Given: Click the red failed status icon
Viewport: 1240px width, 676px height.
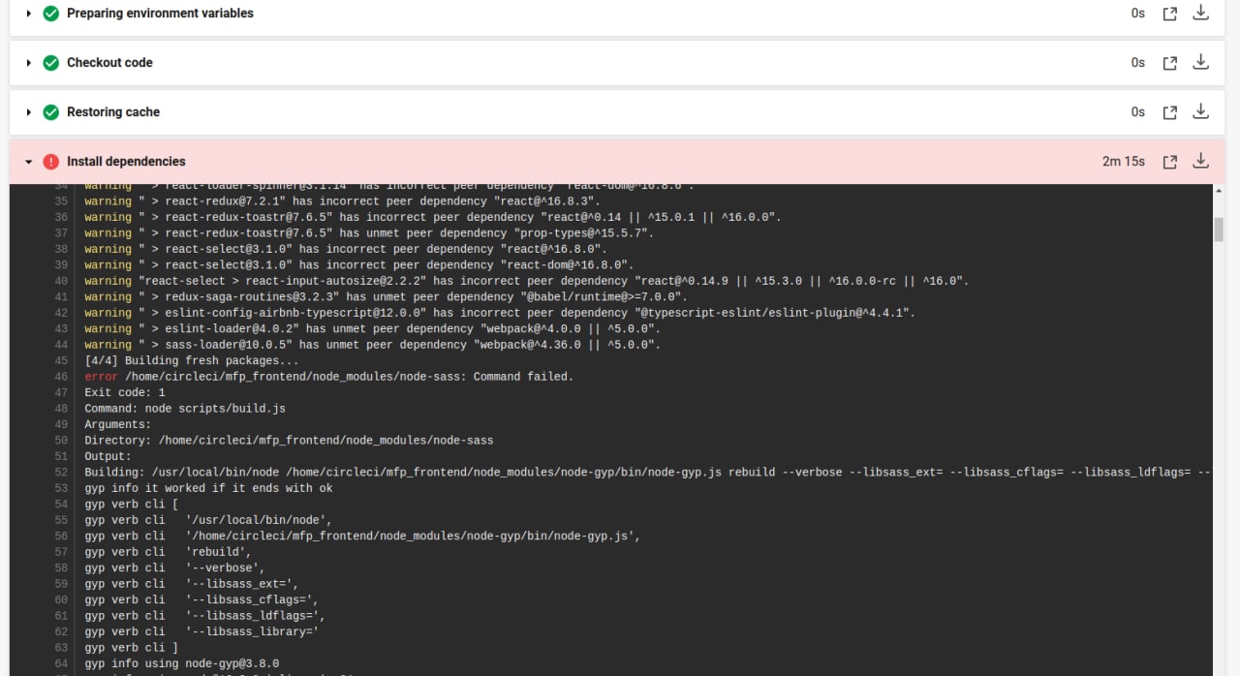Looking at the screenshot, I should 51,162.
